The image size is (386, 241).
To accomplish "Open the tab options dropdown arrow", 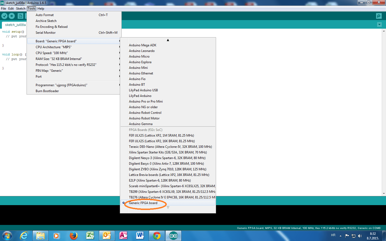I will coord(379,25).
